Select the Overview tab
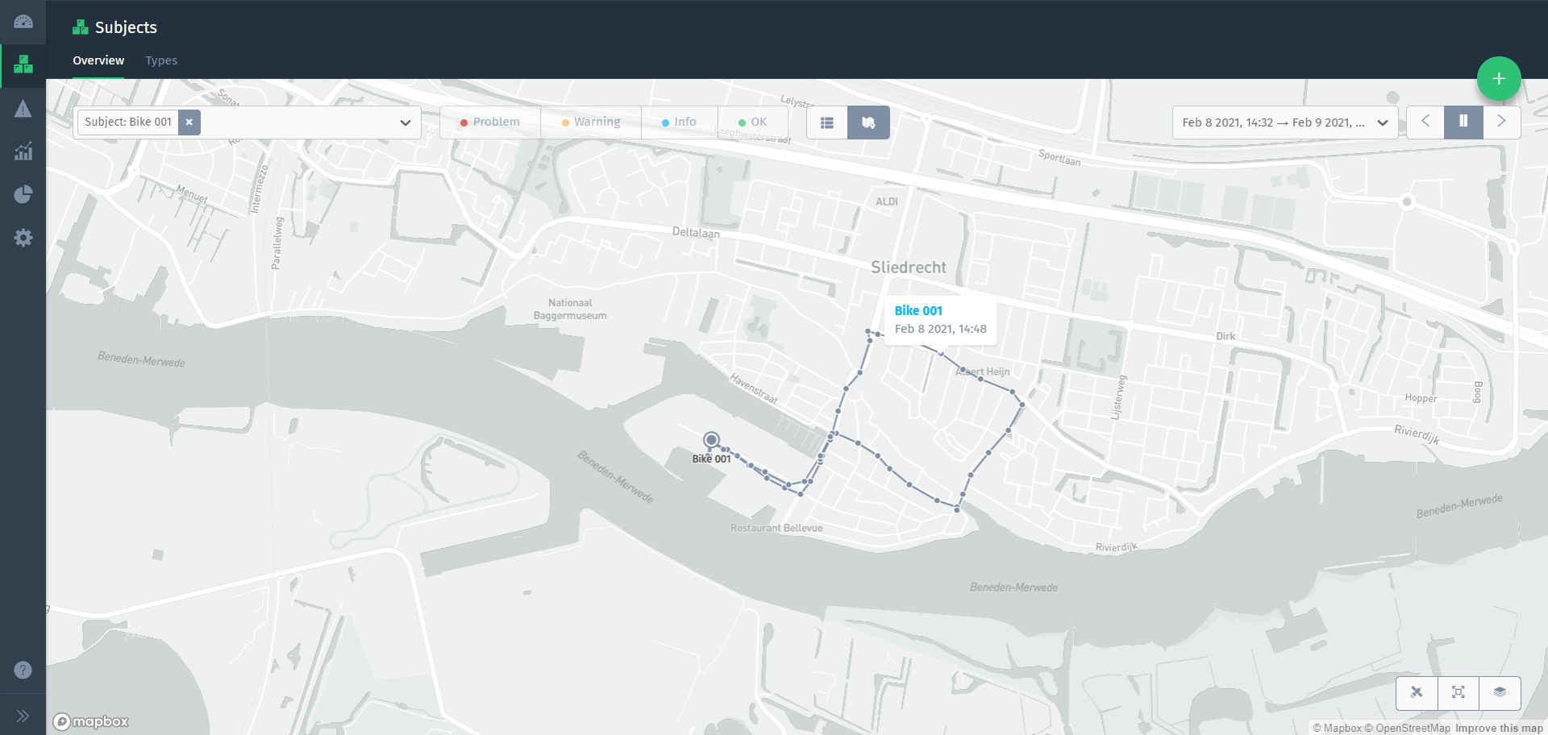Screen dimensions: 1548x735 click(x=98, y=60)
